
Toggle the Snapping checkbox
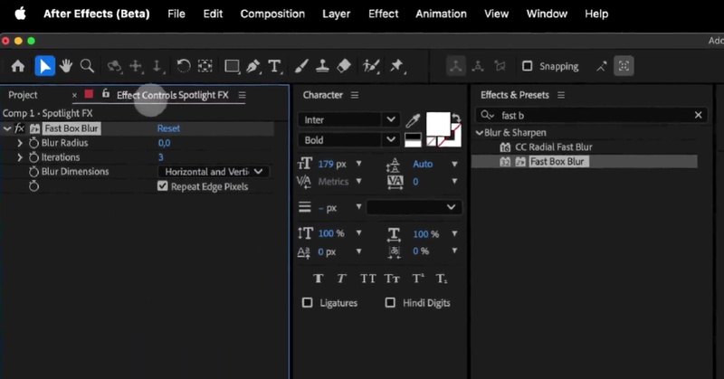(x=528, y=66)
